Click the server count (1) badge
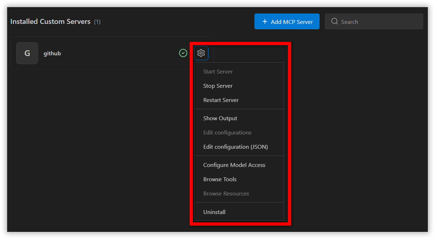435x239 pixels. click(x=97, y=22)
